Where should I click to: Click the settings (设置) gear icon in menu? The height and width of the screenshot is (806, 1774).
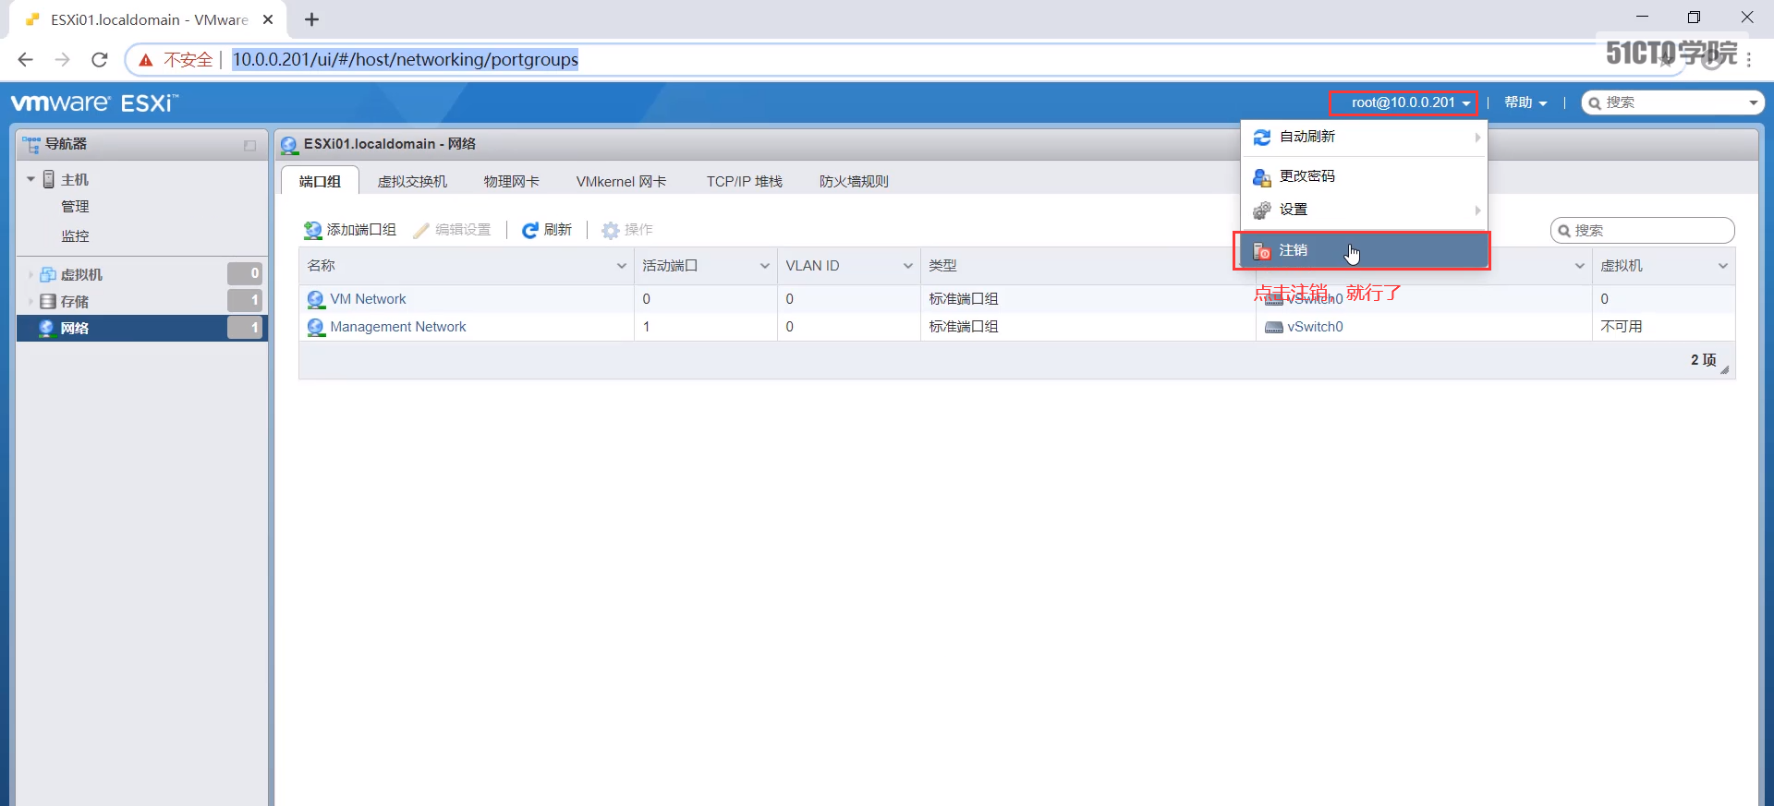pyautogui.click(x=1261, y=211)
